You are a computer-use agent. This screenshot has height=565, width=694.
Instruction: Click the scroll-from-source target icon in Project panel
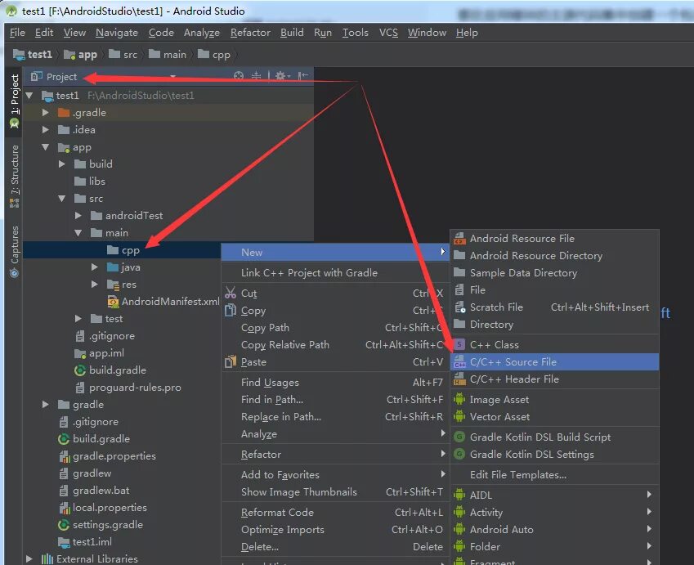239,76
